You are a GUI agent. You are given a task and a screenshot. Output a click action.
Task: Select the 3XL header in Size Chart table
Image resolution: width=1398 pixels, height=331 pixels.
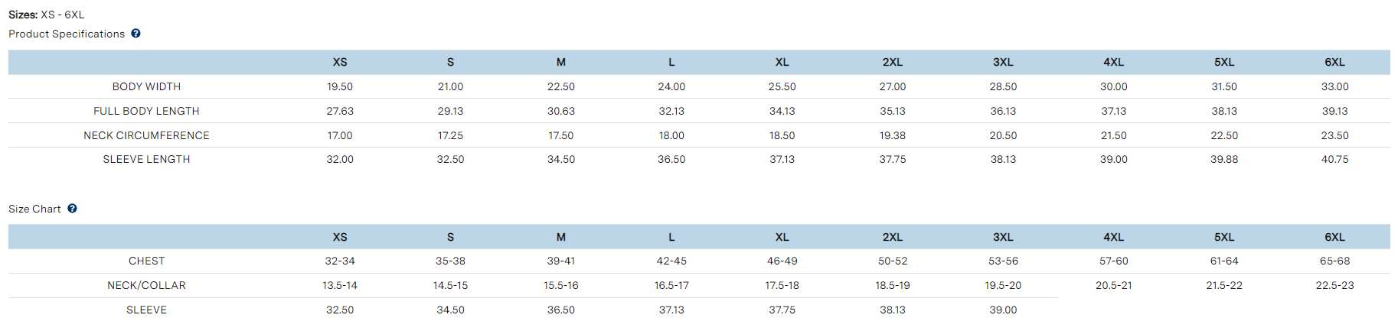(x=1003, y=237)
